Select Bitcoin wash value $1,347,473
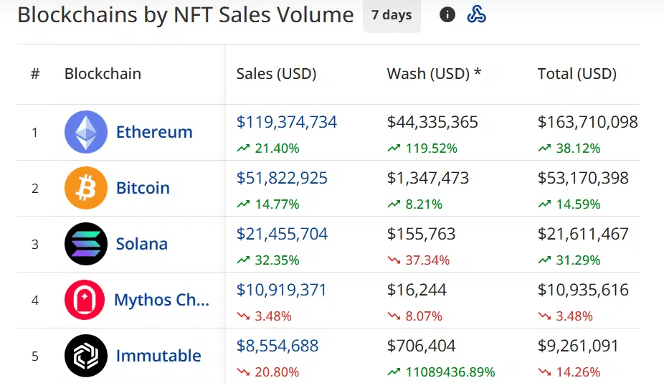The width and height of the screenshot is (664, 383). [428, 178]
